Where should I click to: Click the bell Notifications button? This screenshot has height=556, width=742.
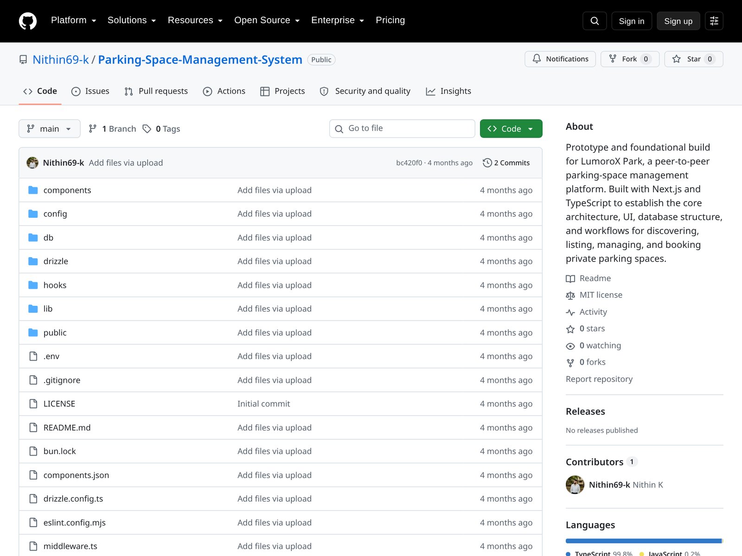click(560, 59)
